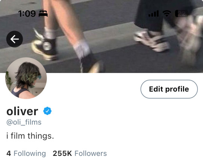Open the round profile avatar photo
Screen dimensions: 203x163
(x=26, y=78)
